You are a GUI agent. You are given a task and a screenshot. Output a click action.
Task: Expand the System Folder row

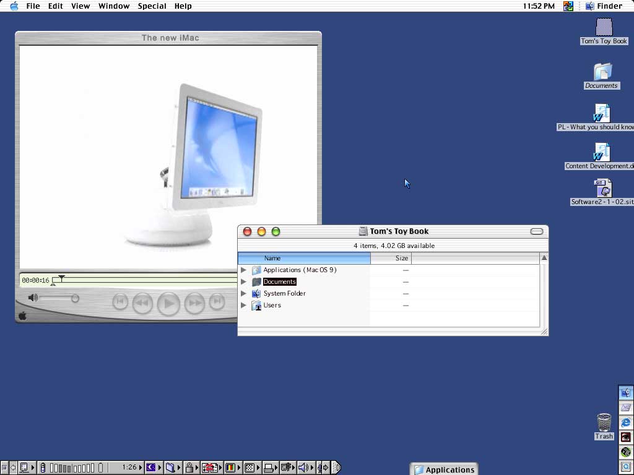(x=243, y=293)
